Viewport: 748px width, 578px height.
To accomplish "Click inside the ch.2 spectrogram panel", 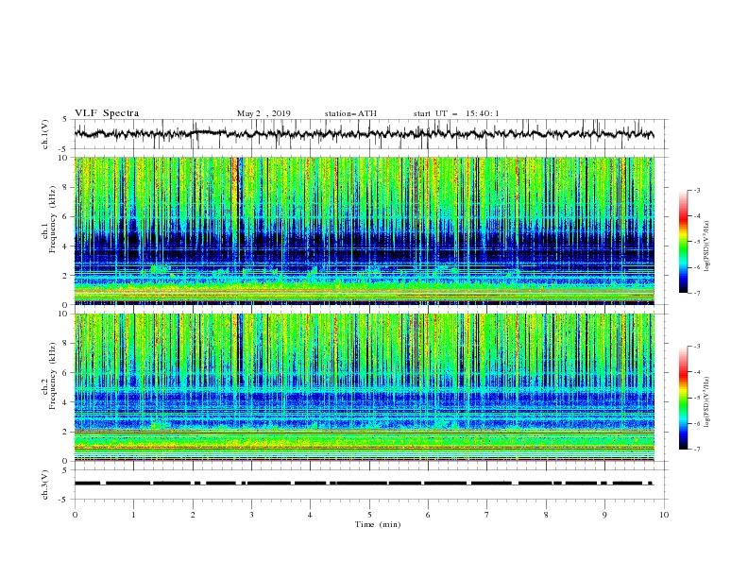I will pyautogui.click(x=364, y=387).
